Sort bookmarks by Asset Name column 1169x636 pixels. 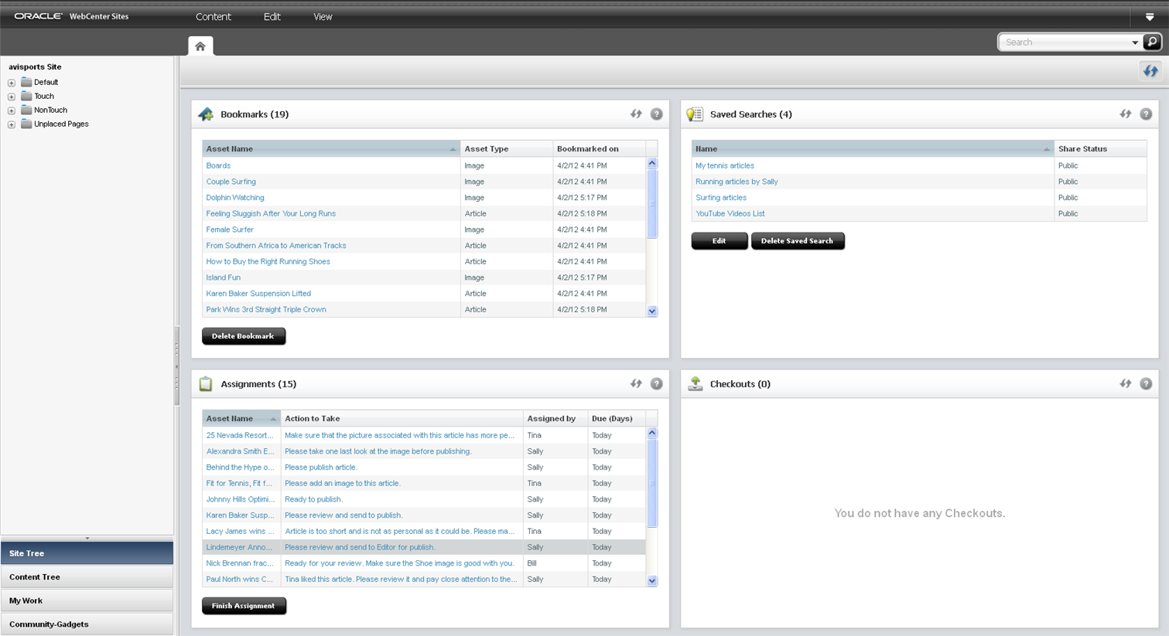pos(331,148)
